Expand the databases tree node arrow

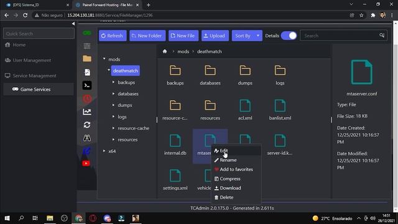(113, 94)
